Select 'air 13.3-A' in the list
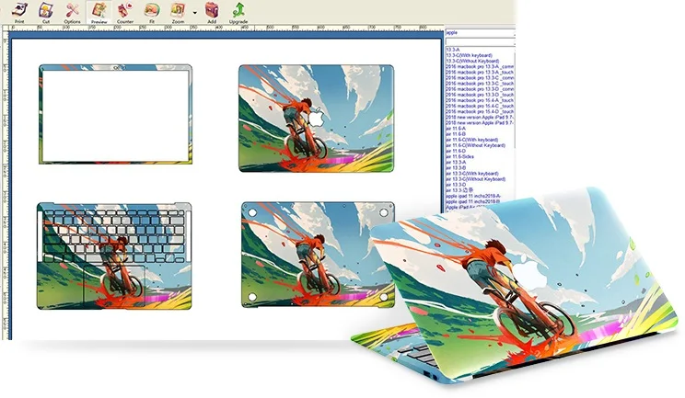685x398 pixels. 455,162
